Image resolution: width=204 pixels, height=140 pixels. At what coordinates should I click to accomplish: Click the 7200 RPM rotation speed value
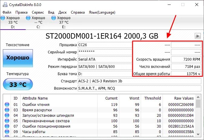tap(186, 59)
